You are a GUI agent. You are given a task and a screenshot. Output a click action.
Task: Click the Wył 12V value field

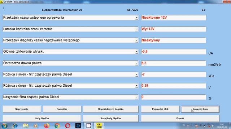[173, 29]
